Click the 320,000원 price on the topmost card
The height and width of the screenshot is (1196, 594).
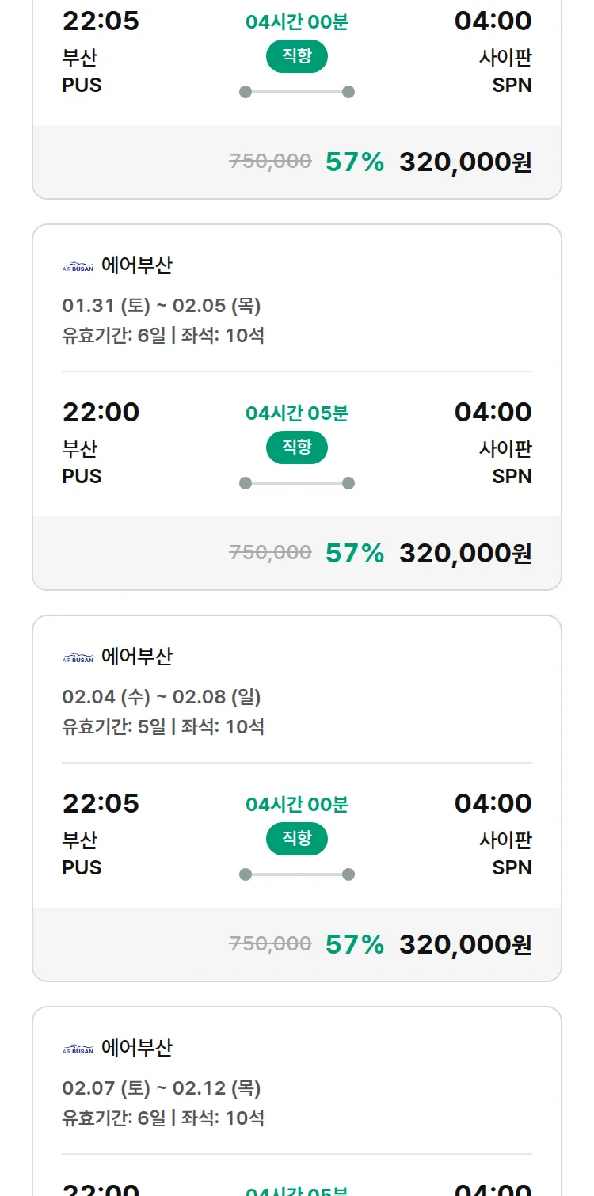(465, 162)
